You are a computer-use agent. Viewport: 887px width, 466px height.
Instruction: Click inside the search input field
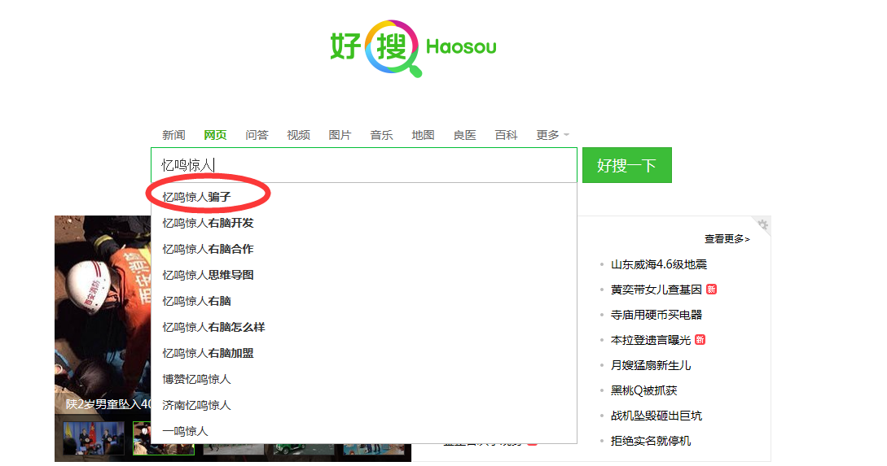click(364, 165)
